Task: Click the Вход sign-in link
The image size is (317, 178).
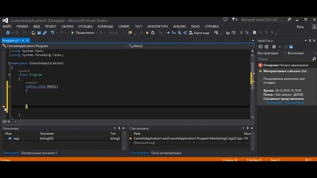Action: [300, 27]
